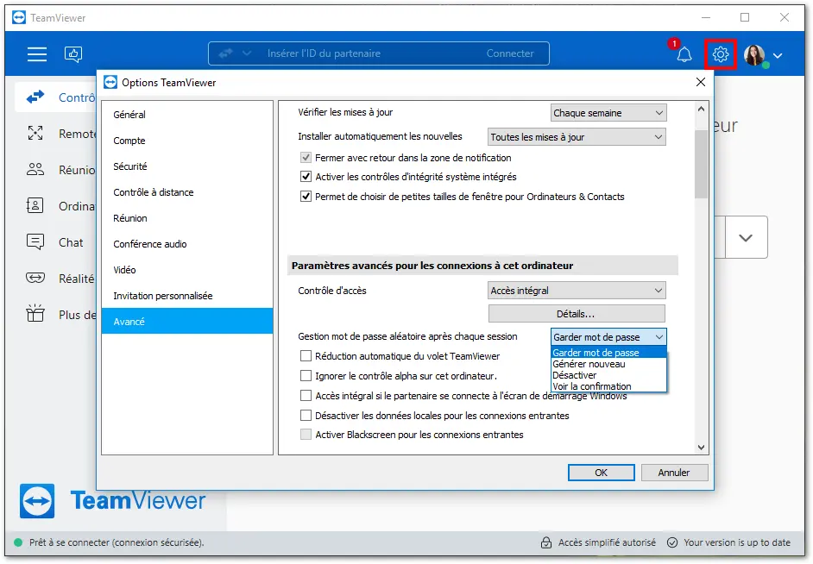The height and width of the screenshot is (564, 813).
Task: Enable Désactiver les données locales checkbox
Action: pos(306,416)
